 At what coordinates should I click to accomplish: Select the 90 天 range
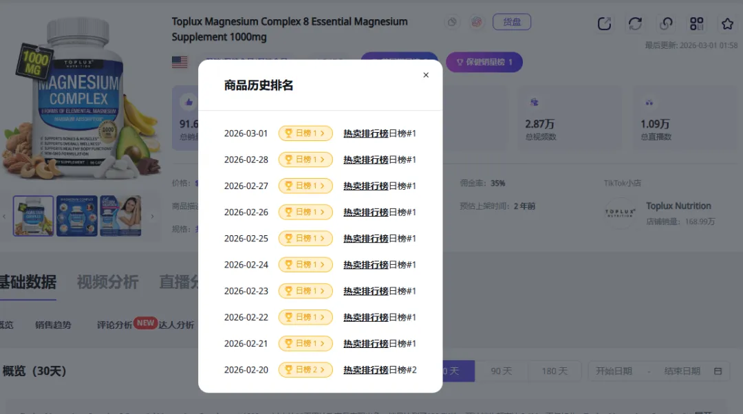pos(502,371)
